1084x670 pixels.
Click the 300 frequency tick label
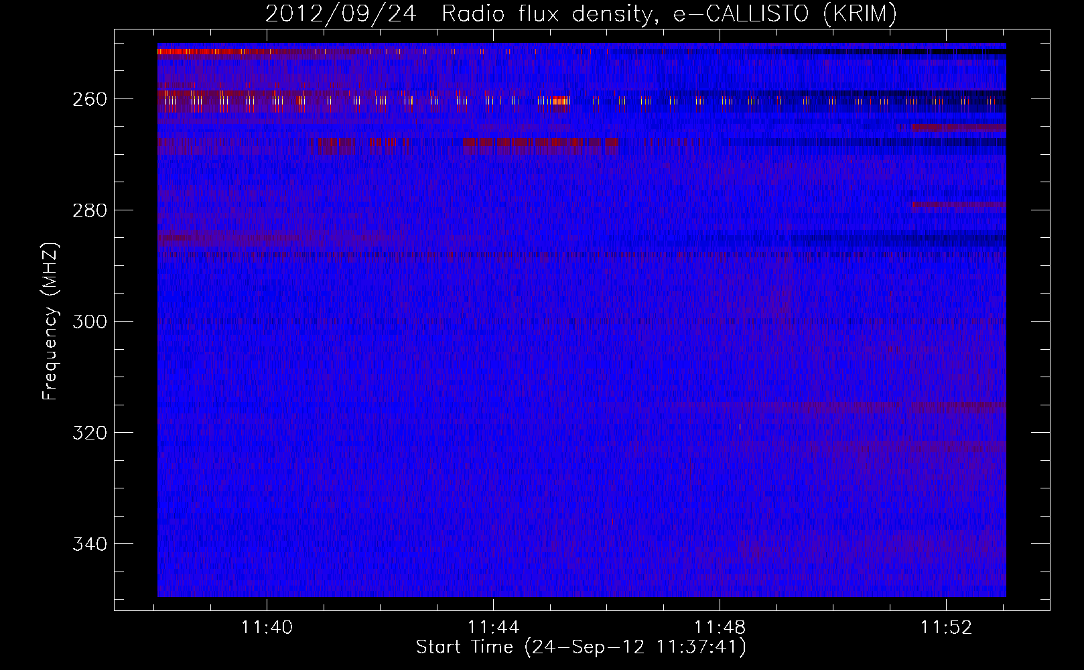[90, 322]
